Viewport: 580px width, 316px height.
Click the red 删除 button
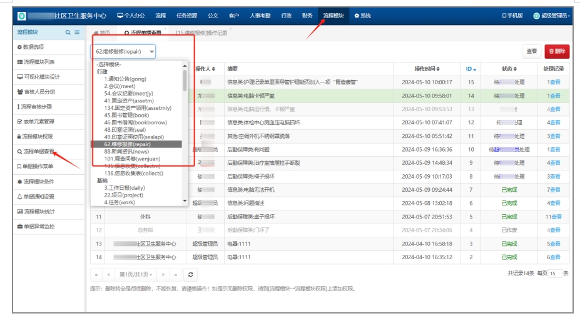coord(557,51)
